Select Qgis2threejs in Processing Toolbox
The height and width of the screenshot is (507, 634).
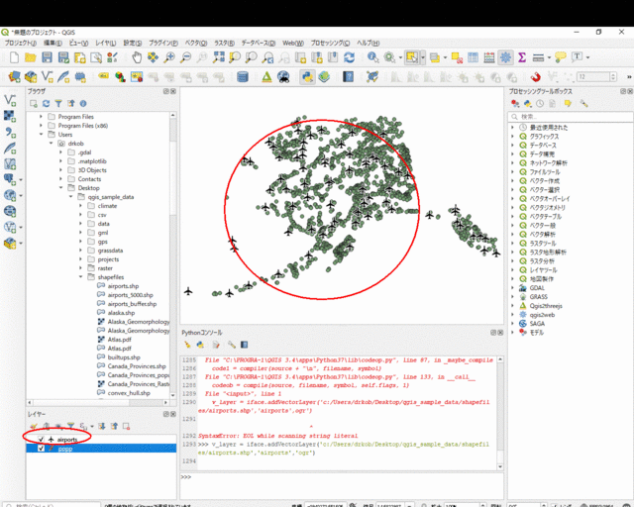coord(546,306)
